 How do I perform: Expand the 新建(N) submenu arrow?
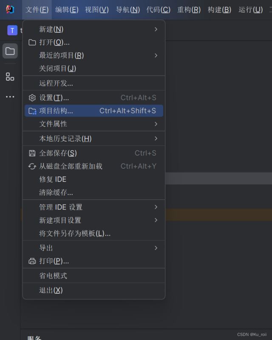(x=156, y=29)
